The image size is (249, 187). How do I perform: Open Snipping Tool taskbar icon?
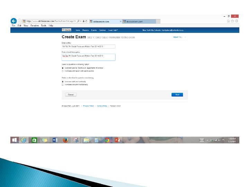76,140
